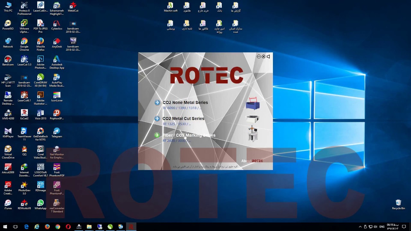Click the blue arrow beside CO2 None Metal Series
Image resolution: width=411 pixels, height=231 pixels.
157,103
